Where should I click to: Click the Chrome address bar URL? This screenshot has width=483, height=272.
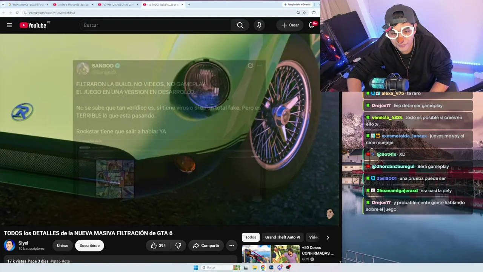click(52, 12)
